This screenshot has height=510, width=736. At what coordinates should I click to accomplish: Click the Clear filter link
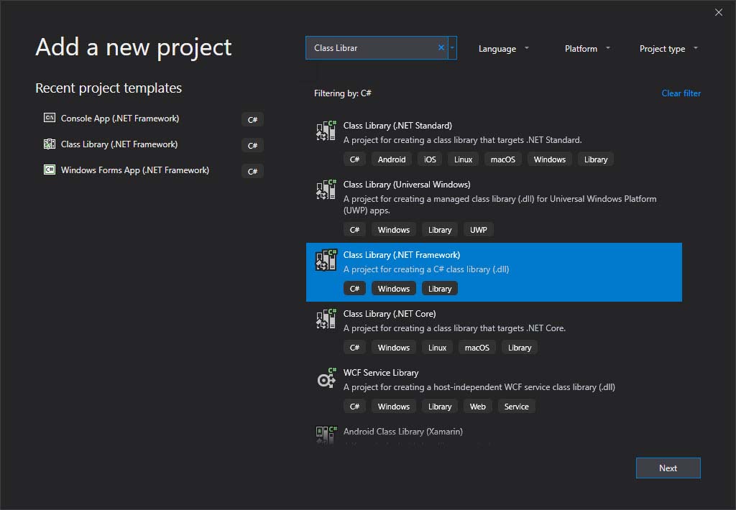[681, 93]
